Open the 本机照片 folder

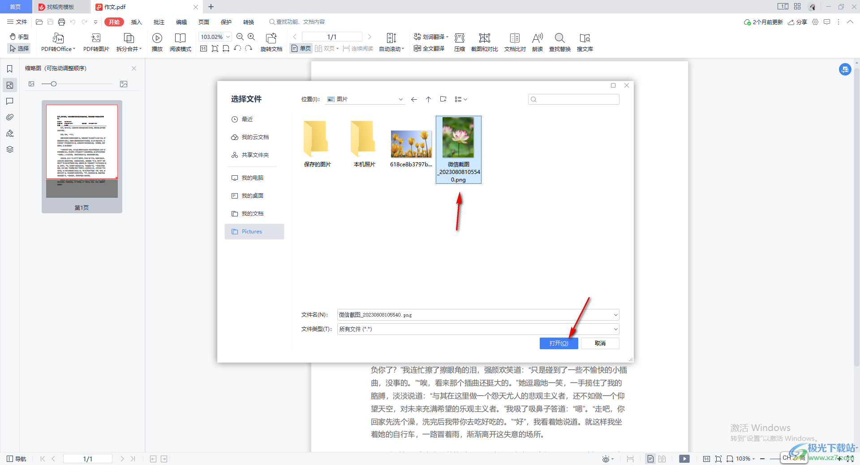pyautogui.click(x=364, y=144)
